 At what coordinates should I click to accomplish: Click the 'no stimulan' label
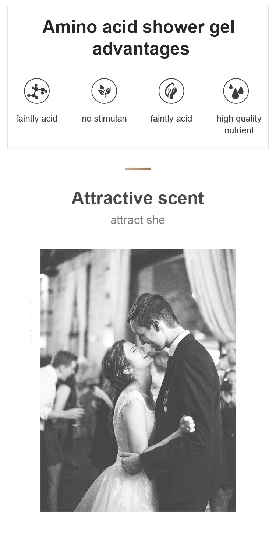tap(104, 119)
